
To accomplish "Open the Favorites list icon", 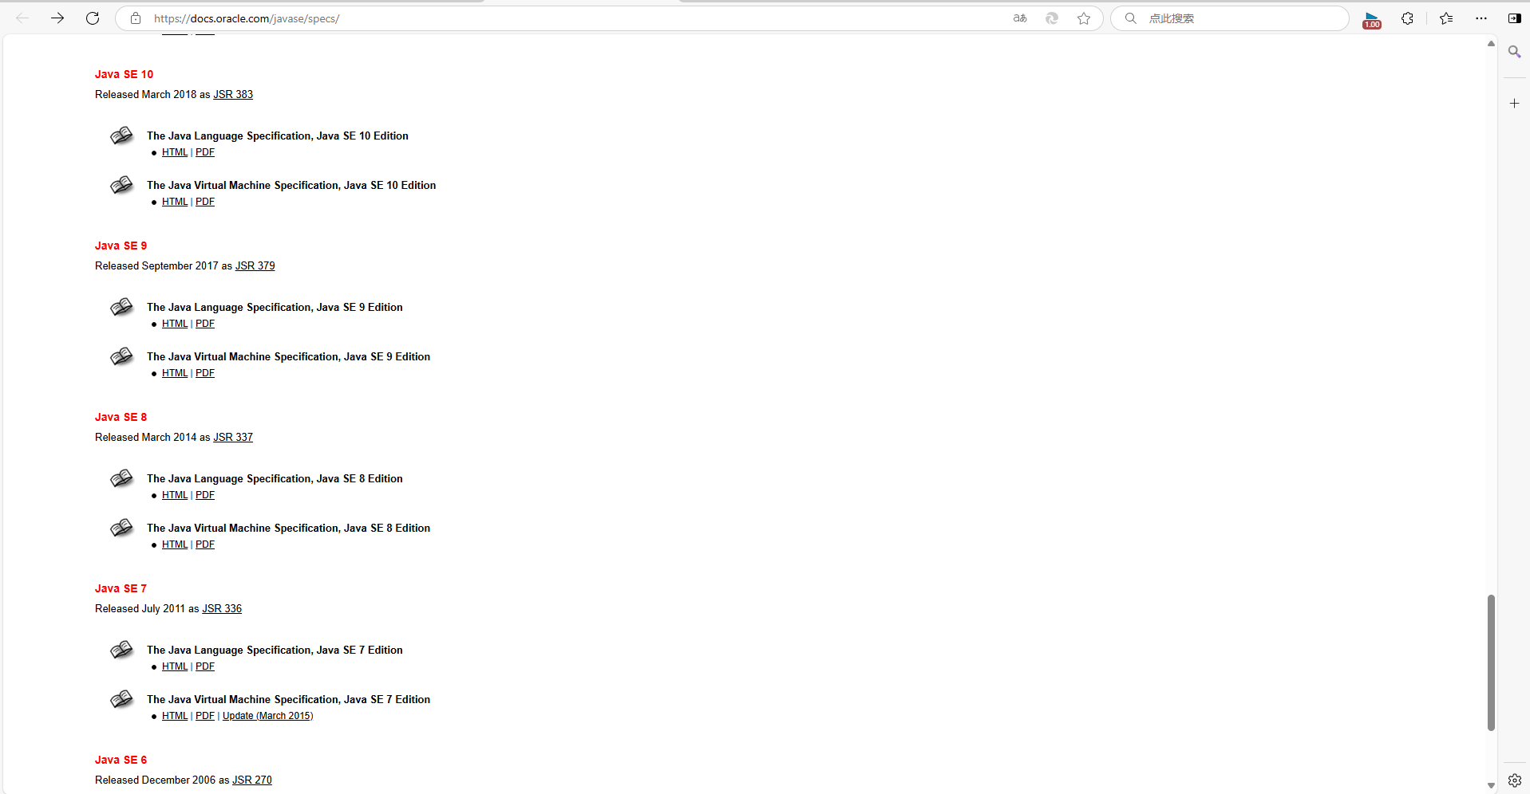I will coord(1446,18).
